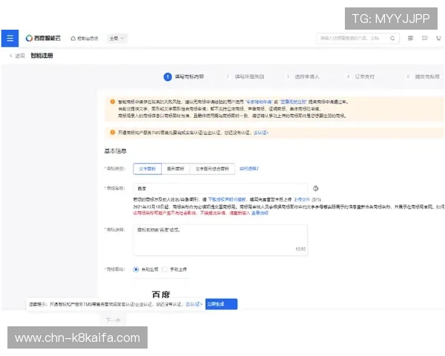Click the generated 百度 trademark preview
Screen dimensions: 445x356
(161, 294)
